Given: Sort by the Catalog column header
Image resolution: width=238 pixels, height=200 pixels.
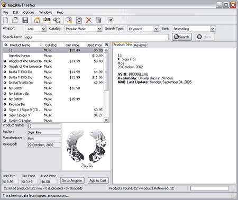Looking at the screenshot, I should 51,45.
